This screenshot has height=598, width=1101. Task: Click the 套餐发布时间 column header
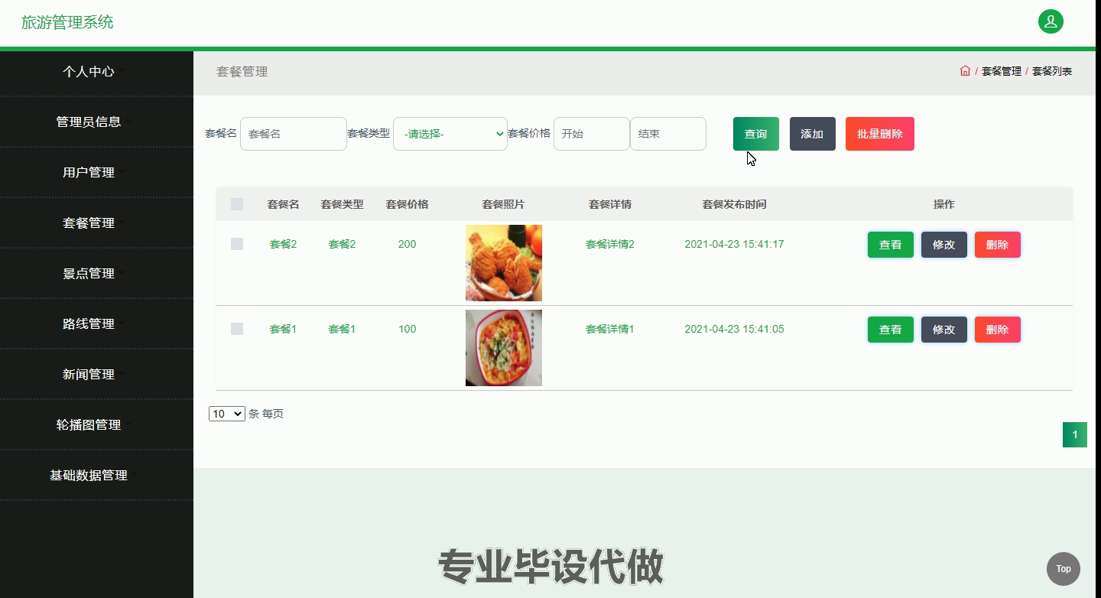[x=734, y=204]
